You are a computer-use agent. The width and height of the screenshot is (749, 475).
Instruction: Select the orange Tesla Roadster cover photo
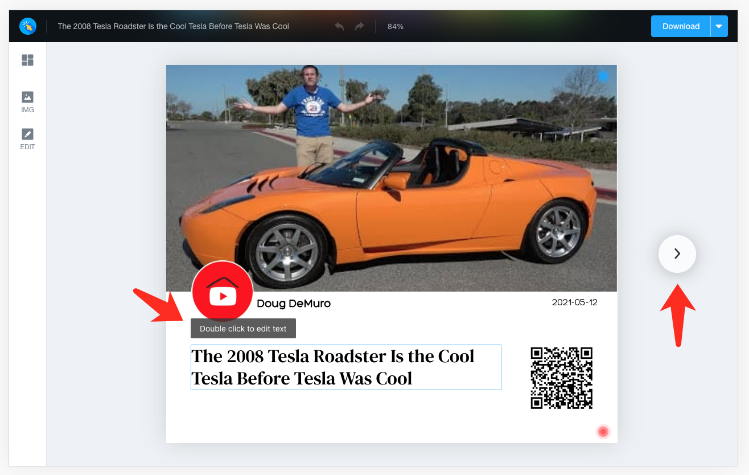click(x=391, y=178)
